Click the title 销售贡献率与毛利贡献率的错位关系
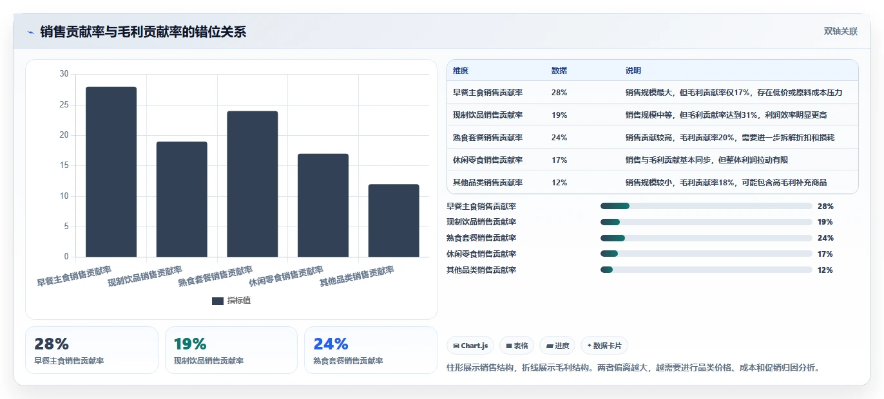This screenshot has height=399, width=884. (x=143, y=32)
